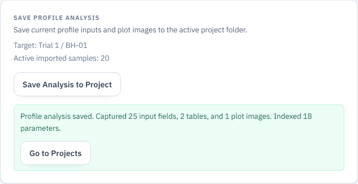Click the SAVE PROFILE ANALYSIS heading
Screen dimensions: 358x184
(x=56, y=18)
